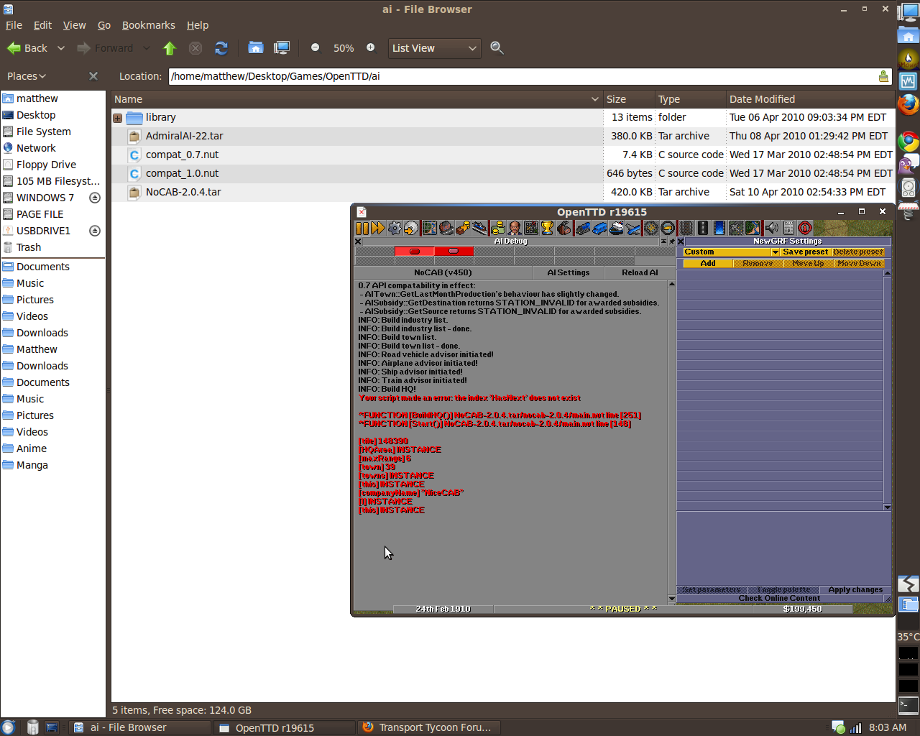
Task: Open the OpenTTD save game disk icon
Action: tap(410, 228)
